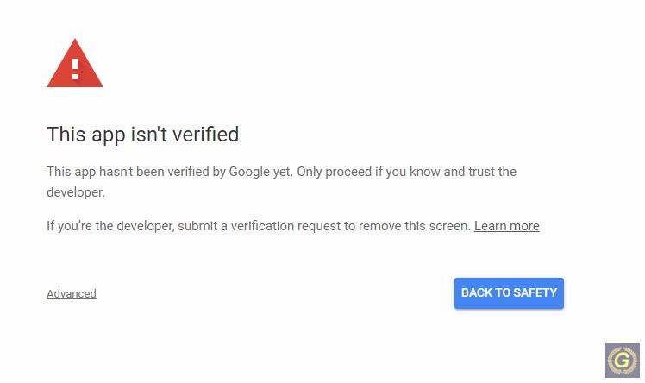645x383 pixels.
Task: Click the white exclamation mark in the triangle
Action: pos(75,68)
